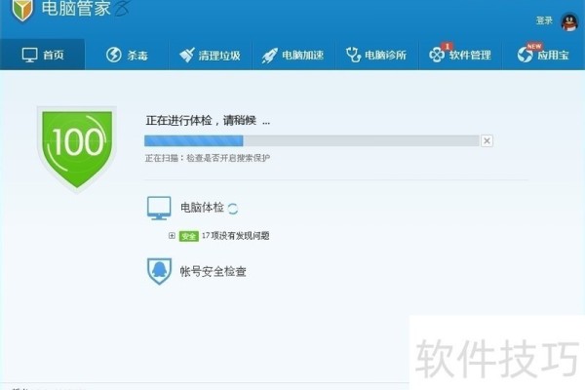Open the 软件管理 software tab
The width and height of the screenshot is (585, 390).
(460, 55)
